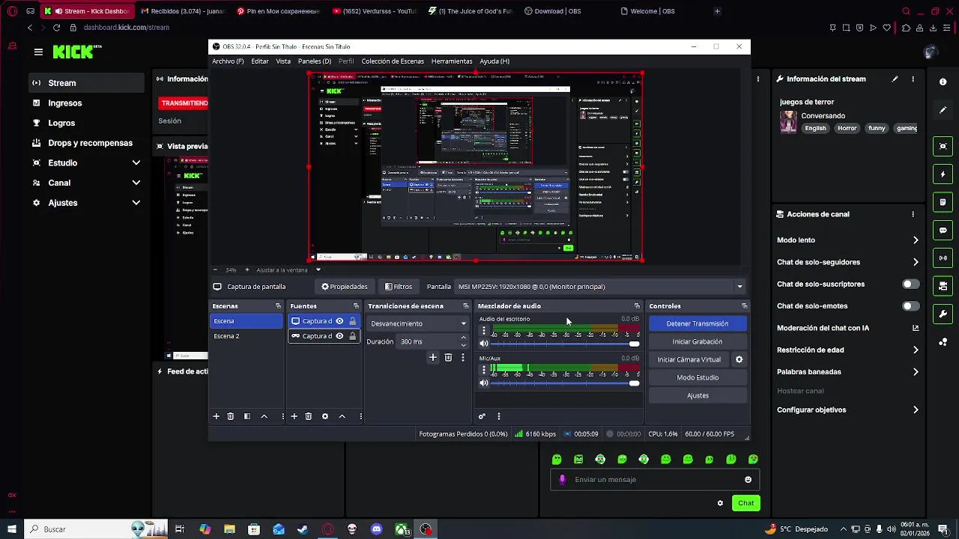Image resolution: width=959 pixels, height=539 pixels.
Task: Focus Enviar un mensaje chat input
Action: tap(656, 480)
